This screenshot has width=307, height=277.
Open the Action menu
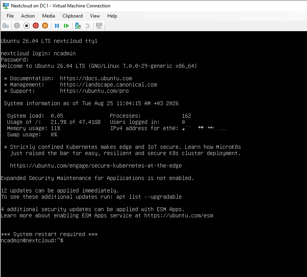tap(28, 16)
